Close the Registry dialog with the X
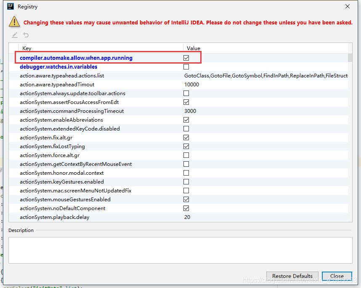The image size is (361, 288). 348,6
